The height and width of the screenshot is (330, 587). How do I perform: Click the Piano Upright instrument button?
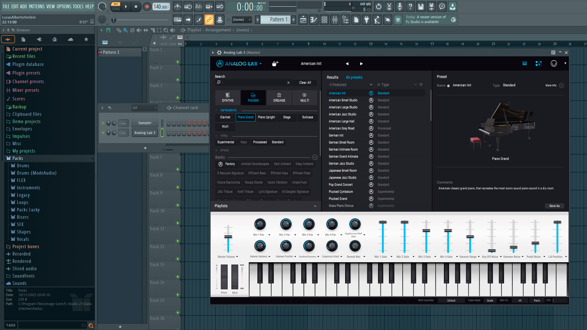tap(266, 117)
